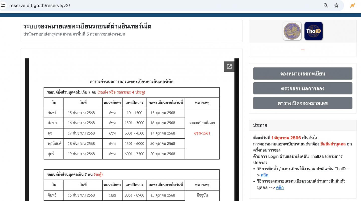Select the red registration number 6ขส-1561
The height and width of the screenshot is (201, 361).
[x=202, y=133]
